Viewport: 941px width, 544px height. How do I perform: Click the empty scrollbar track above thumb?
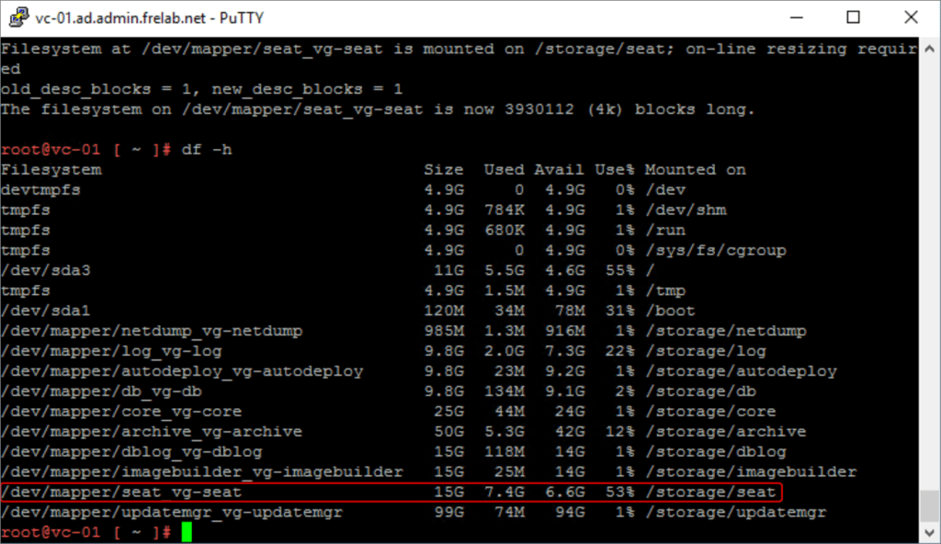click(930, 276)
